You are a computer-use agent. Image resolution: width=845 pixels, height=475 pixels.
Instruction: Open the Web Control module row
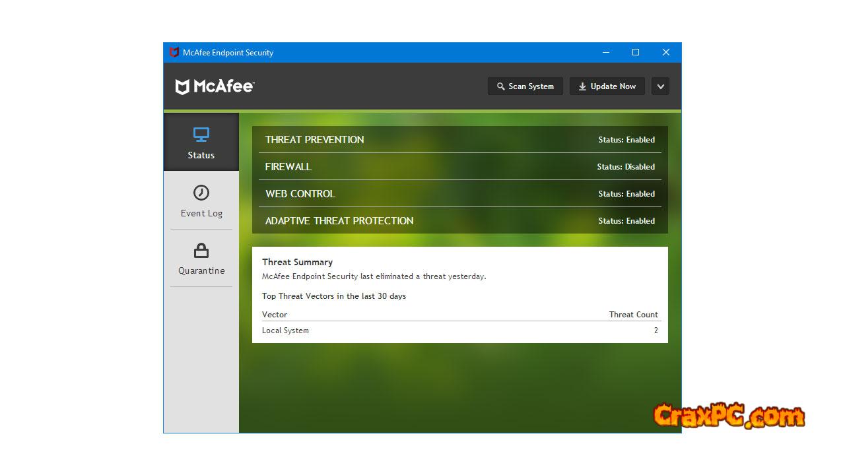coord(460,194)
